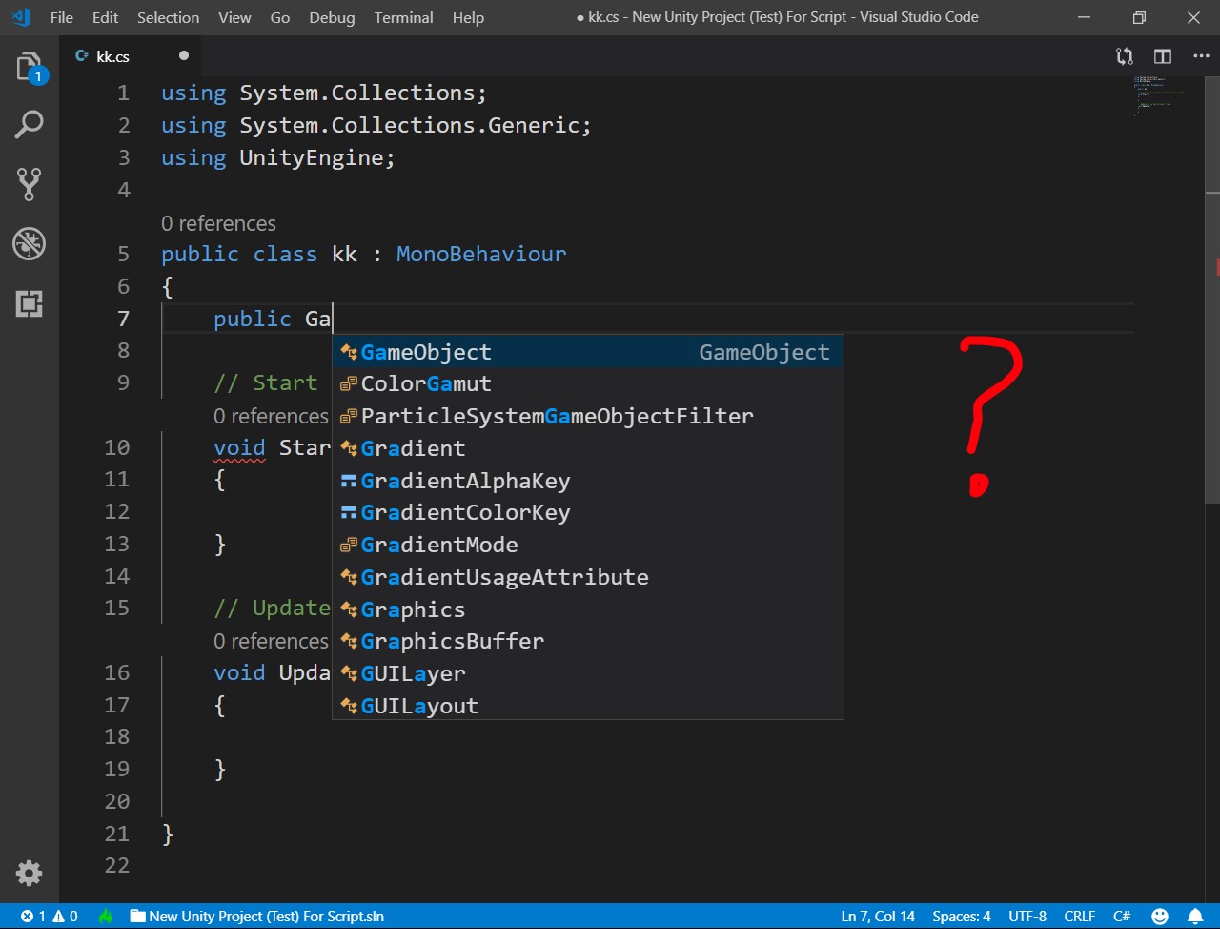Click the Open Changes icon in editor toolbar
Screen dimensions: 1220x929
tap(1125, 56)
